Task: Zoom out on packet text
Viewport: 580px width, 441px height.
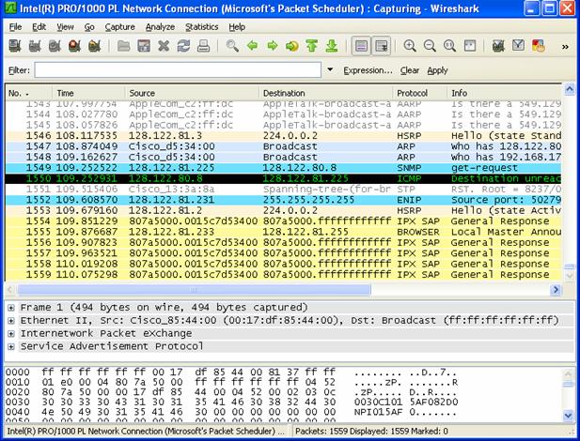Action: (430, 45)
